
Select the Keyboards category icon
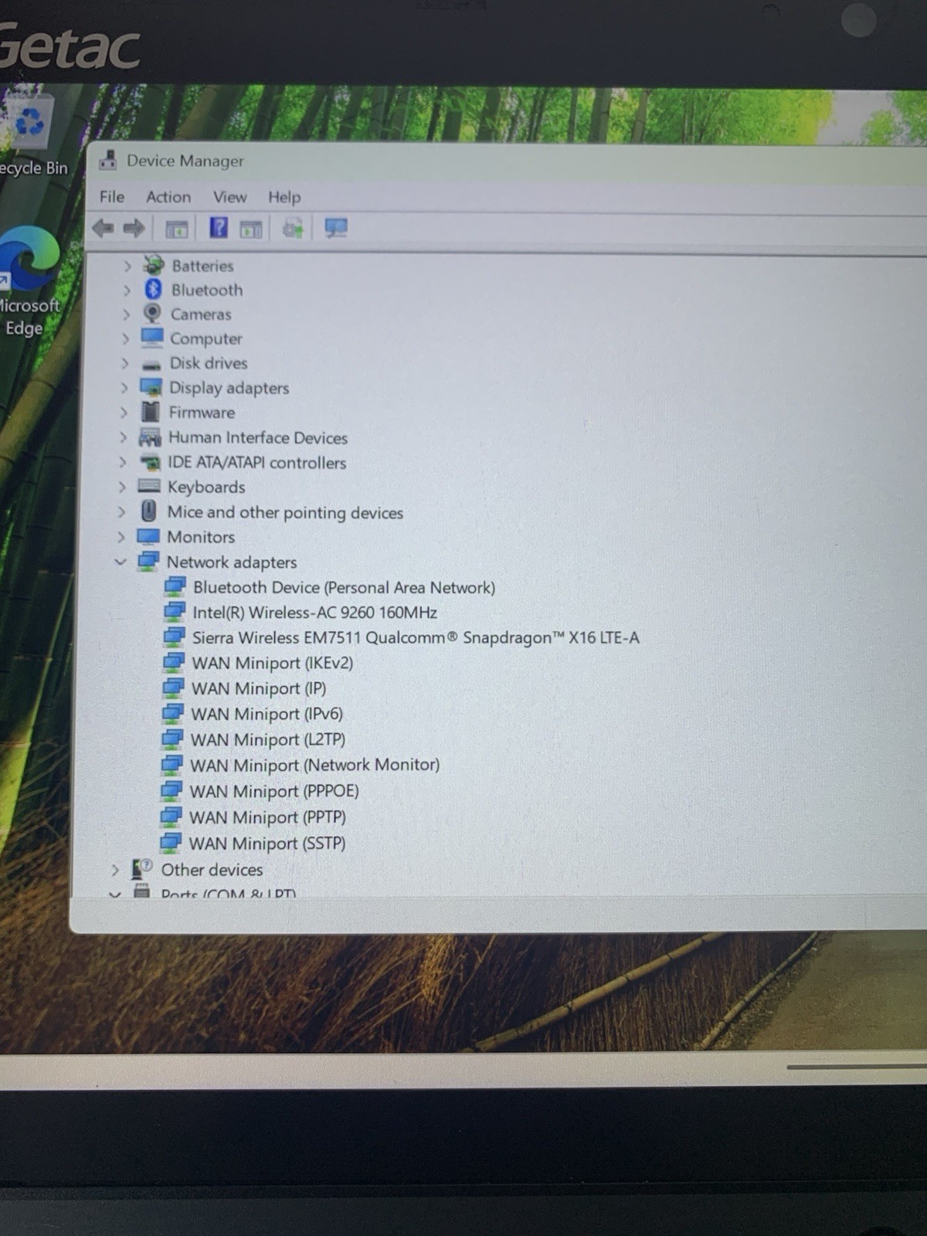[x=149, y=486]
